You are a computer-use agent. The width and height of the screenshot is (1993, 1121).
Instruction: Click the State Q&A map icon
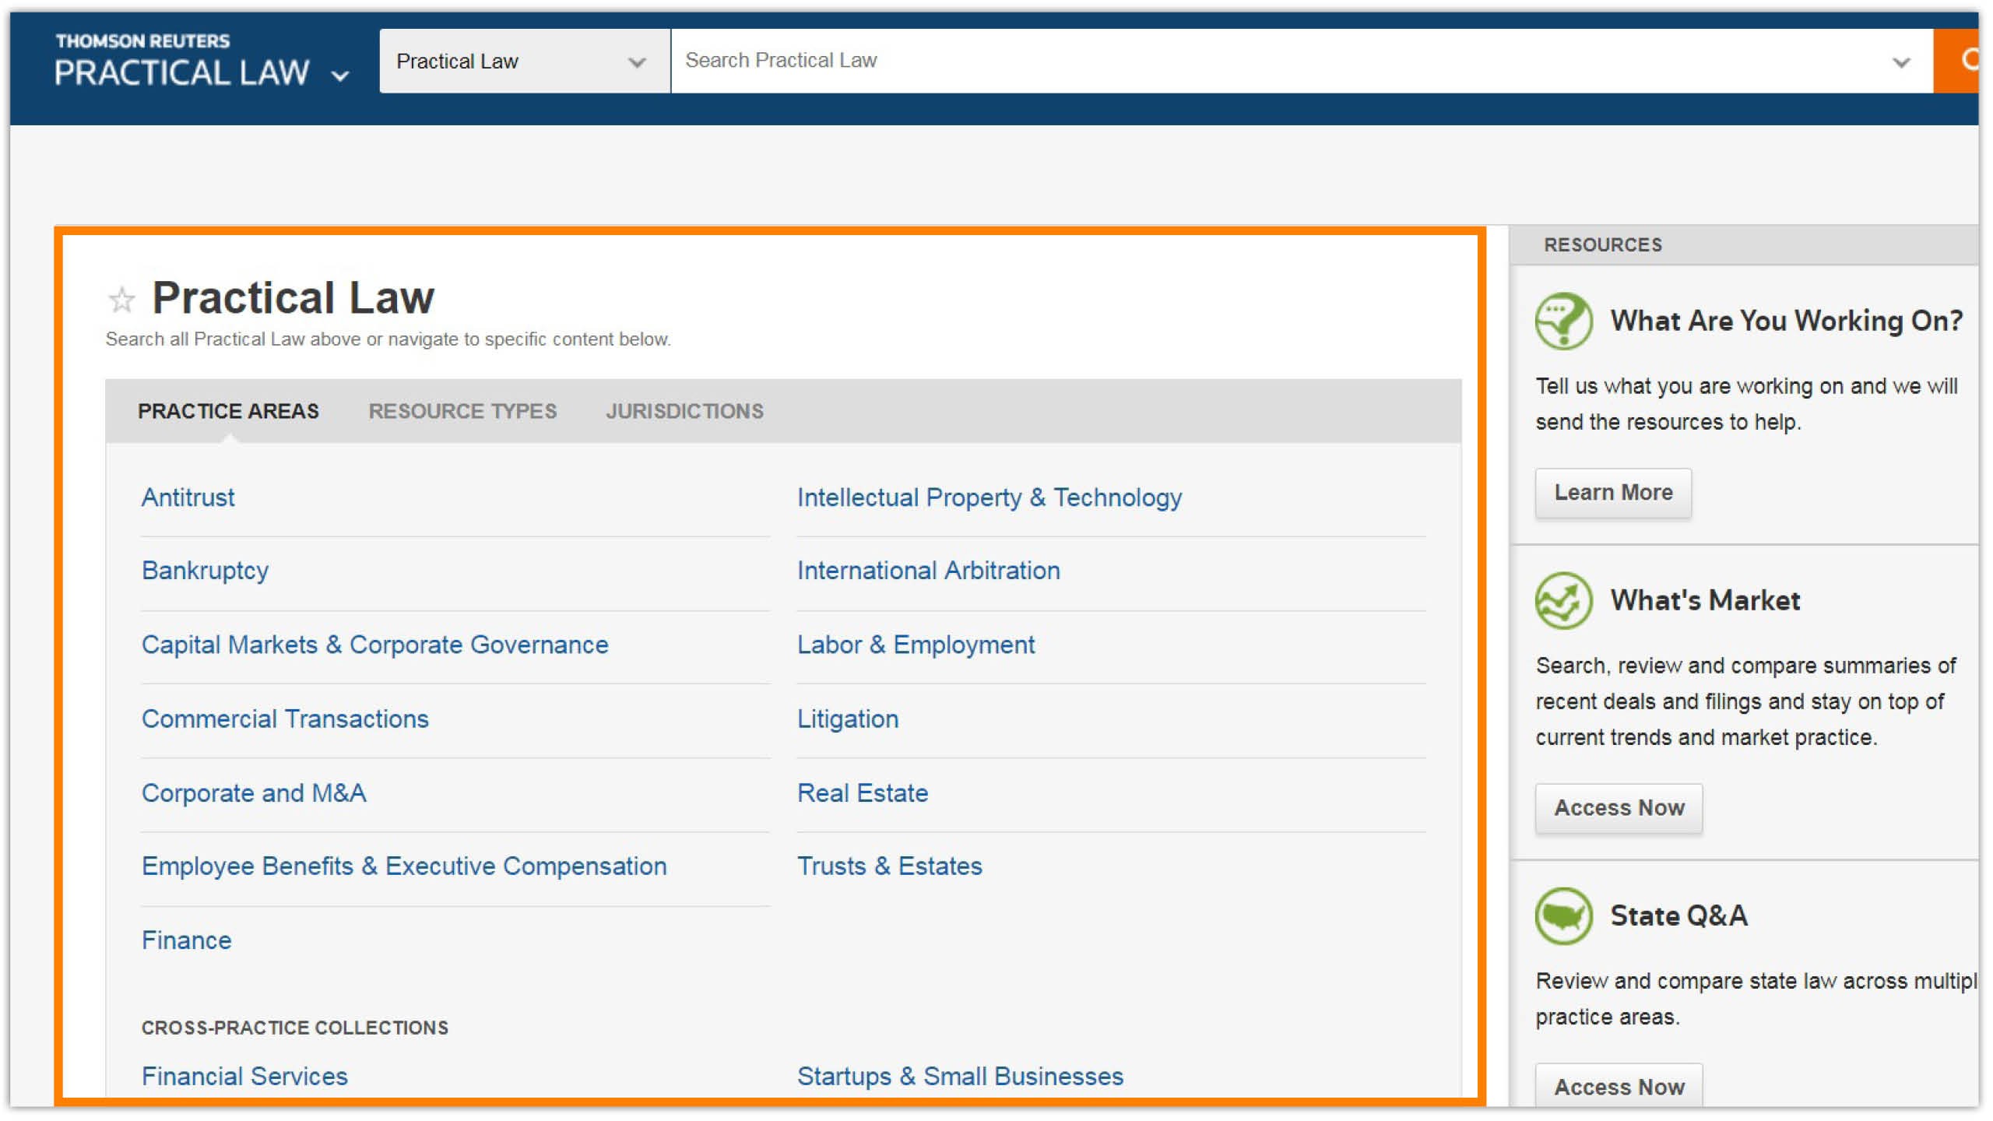pyautogui.click(x=1563, y=915)
